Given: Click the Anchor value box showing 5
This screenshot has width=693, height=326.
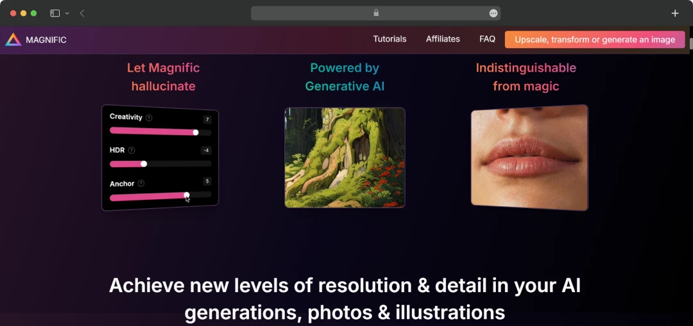Looking at the screenshot, I should 207,181.
